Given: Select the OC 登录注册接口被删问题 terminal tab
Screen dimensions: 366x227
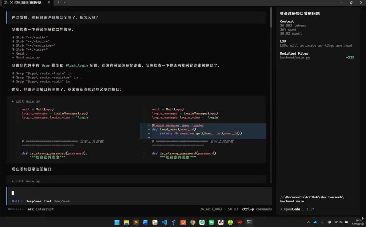Looking at the screenshot, I should pos(25,2).
